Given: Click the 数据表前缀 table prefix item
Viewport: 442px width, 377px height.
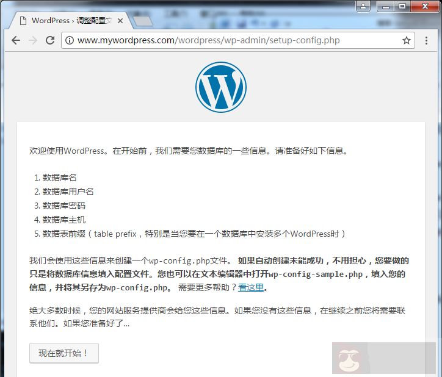Looking at the screenshot, I should [194, 234].
